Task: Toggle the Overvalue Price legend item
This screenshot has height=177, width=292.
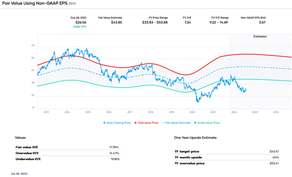Action: click(146, 123)
